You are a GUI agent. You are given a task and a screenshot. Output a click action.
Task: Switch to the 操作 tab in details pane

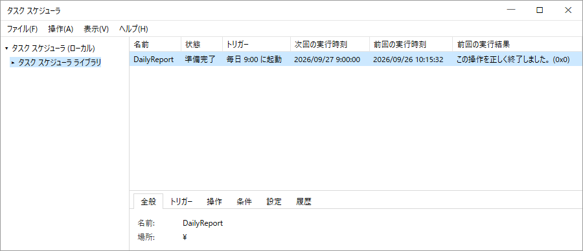(x=214, y=202)
